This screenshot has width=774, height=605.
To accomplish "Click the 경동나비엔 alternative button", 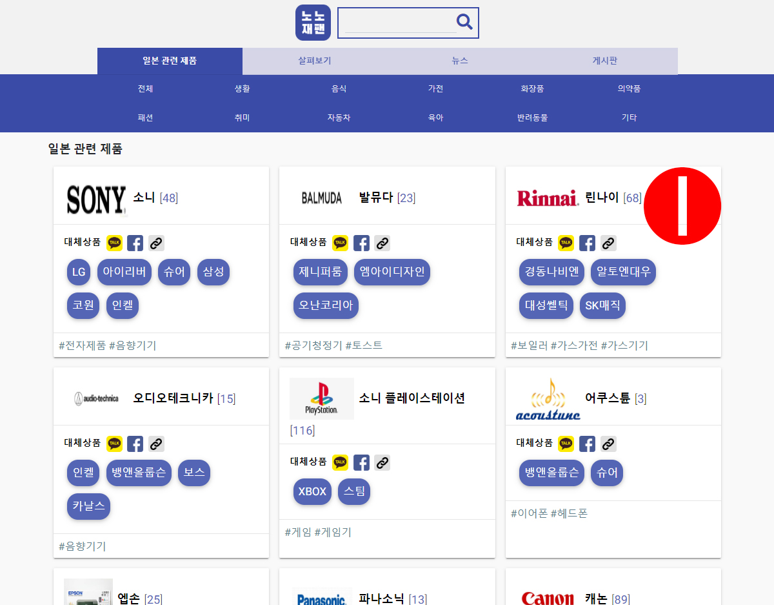I will click(551, 272).
